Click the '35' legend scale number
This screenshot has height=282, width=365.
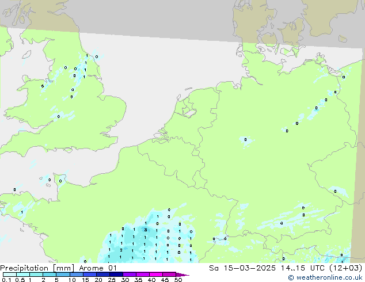tap(138, 280)
